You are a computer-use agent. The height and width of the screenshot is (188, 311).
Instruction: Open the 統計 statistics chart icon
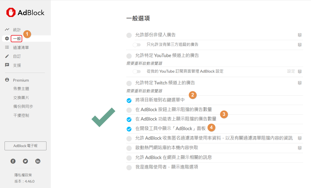[x=7, y=30]
